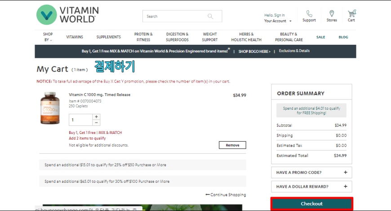The image size is (391, 211).
Task: Open the Weight Support menu
Action: point(210,37)
